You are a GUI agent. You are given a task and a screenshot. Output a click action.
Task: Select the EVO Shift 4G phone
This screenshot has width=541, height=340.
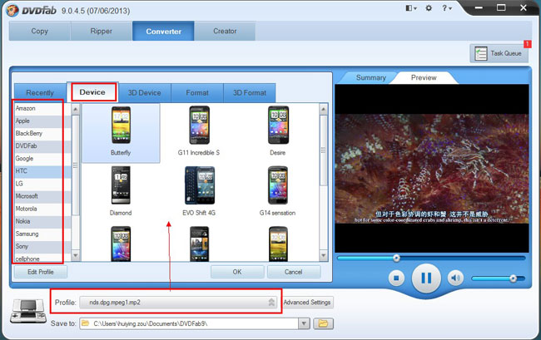point(199,191)
